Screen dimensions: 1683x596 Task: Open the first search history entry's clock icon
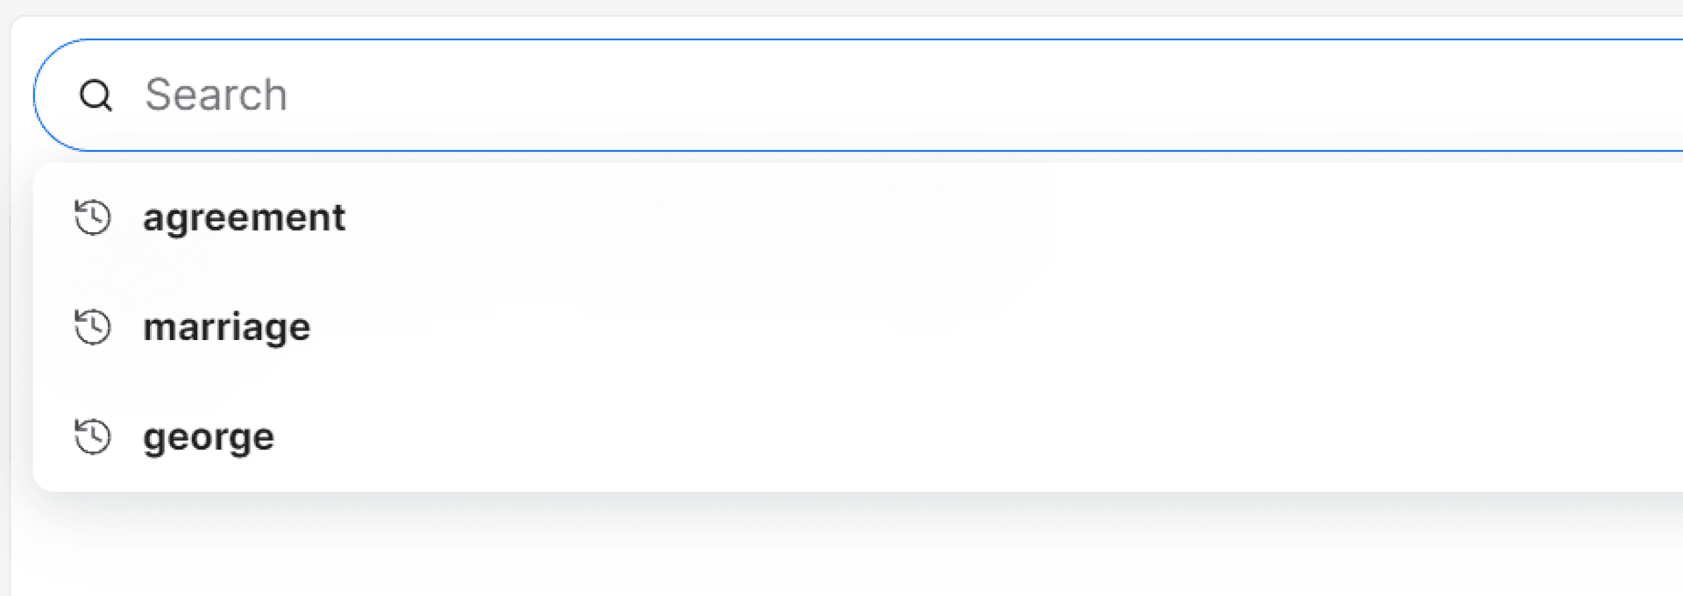point(93,217)
